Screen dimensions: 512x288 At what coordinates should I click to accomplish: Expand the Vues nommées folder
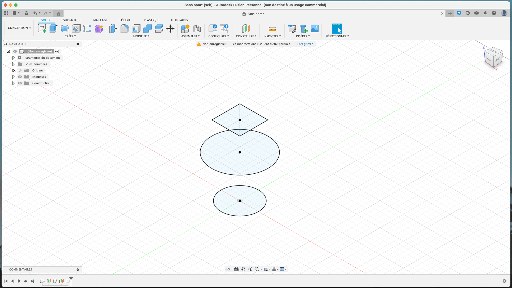13,64
